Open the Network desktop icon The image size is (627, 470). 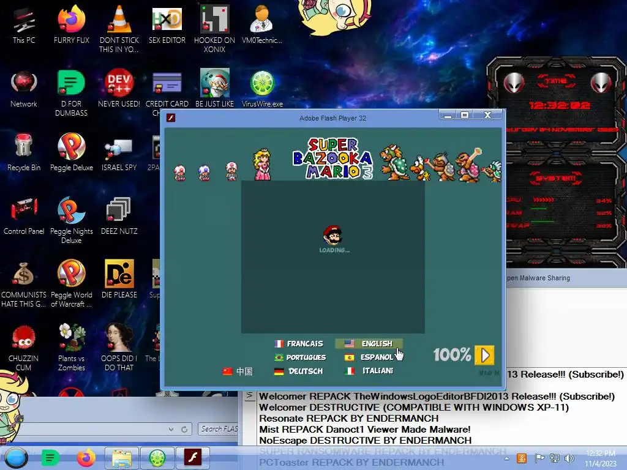[24, 89]
